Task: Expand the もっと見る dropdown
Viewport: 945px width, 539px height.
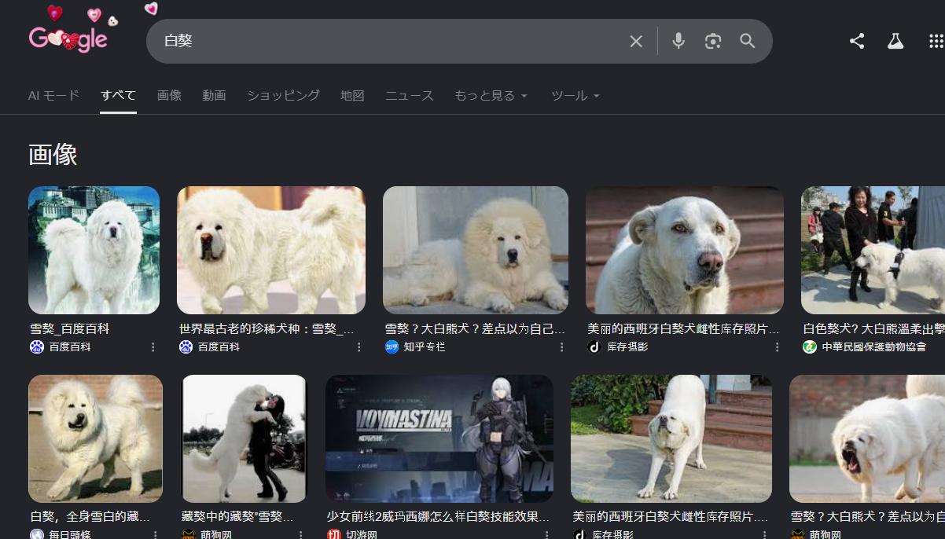Action: pos(491,96)
